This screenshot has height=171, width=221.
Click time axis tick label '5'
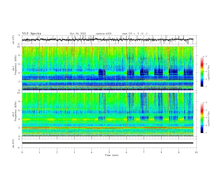[109, 152]
